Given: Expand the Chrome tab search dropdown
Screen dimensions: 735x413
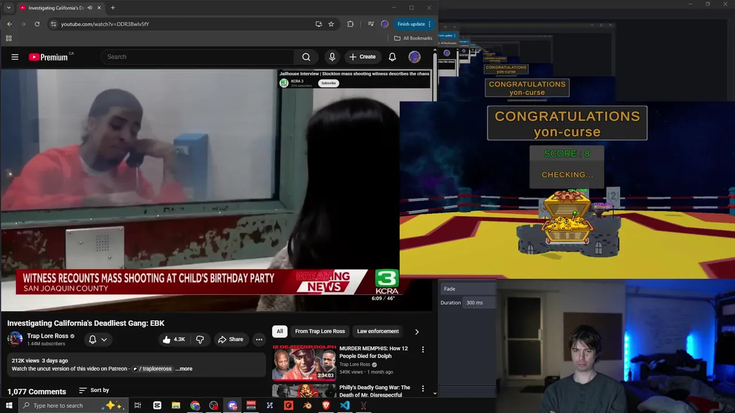Looking at the screenshot, I should point(9,8).
